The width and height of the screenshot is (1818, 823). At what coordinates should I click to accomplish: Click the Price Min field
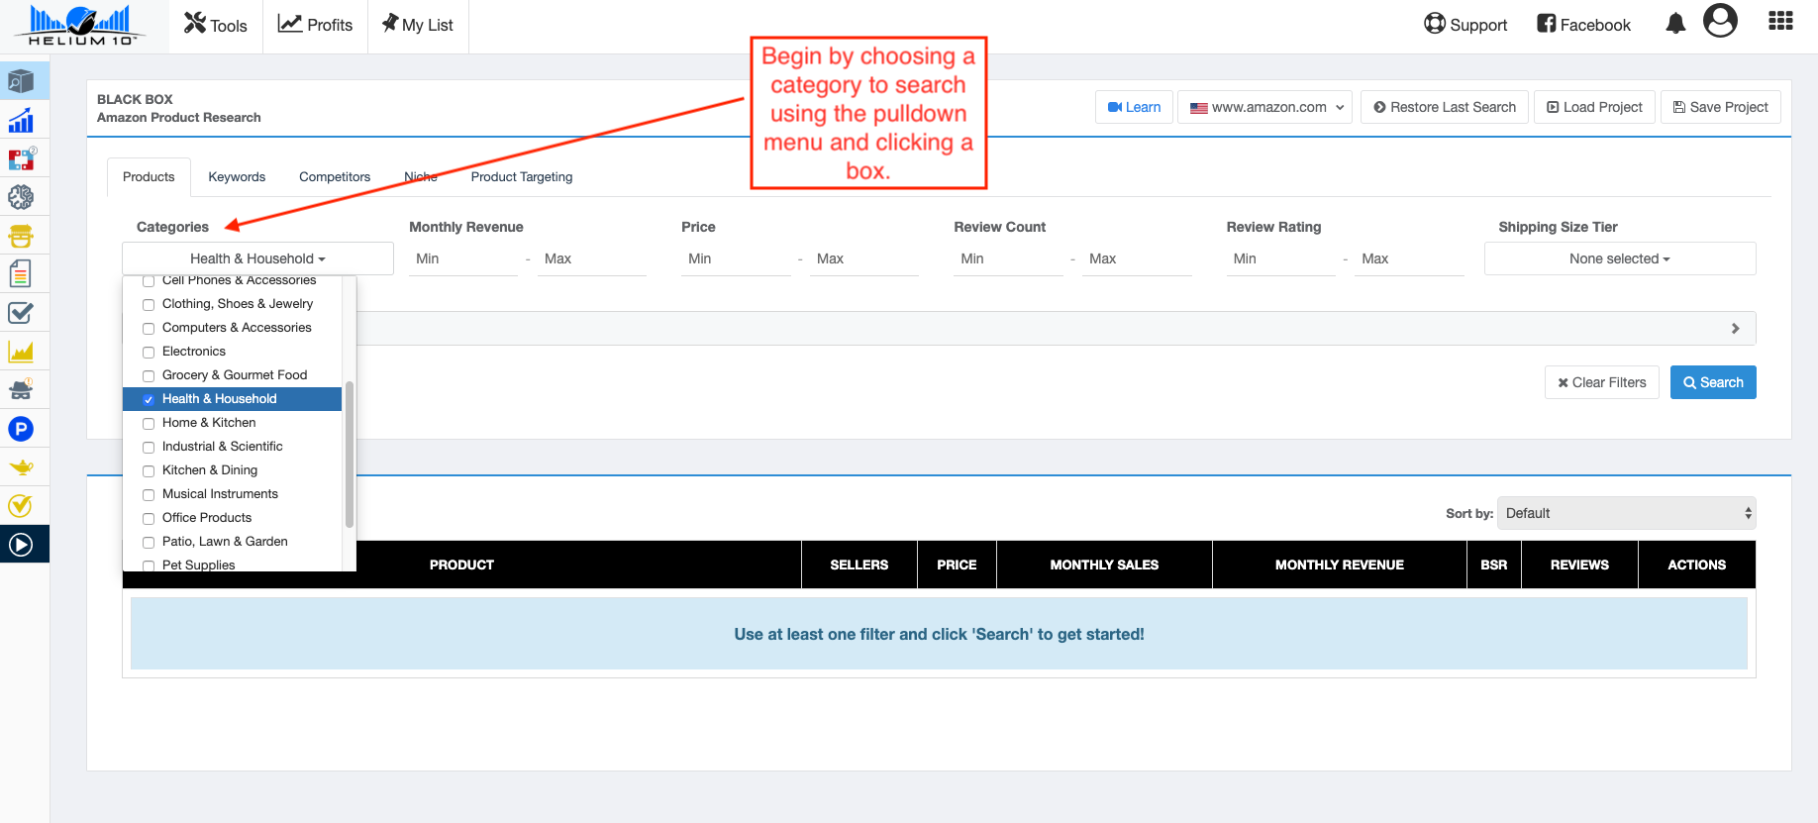pos(736,258)
